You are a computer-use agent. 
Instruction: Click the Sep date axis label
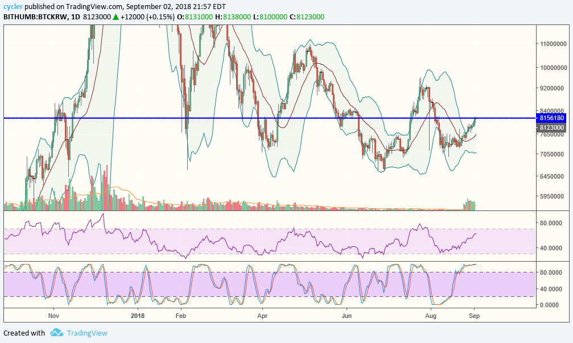click(x=475, y=316)
